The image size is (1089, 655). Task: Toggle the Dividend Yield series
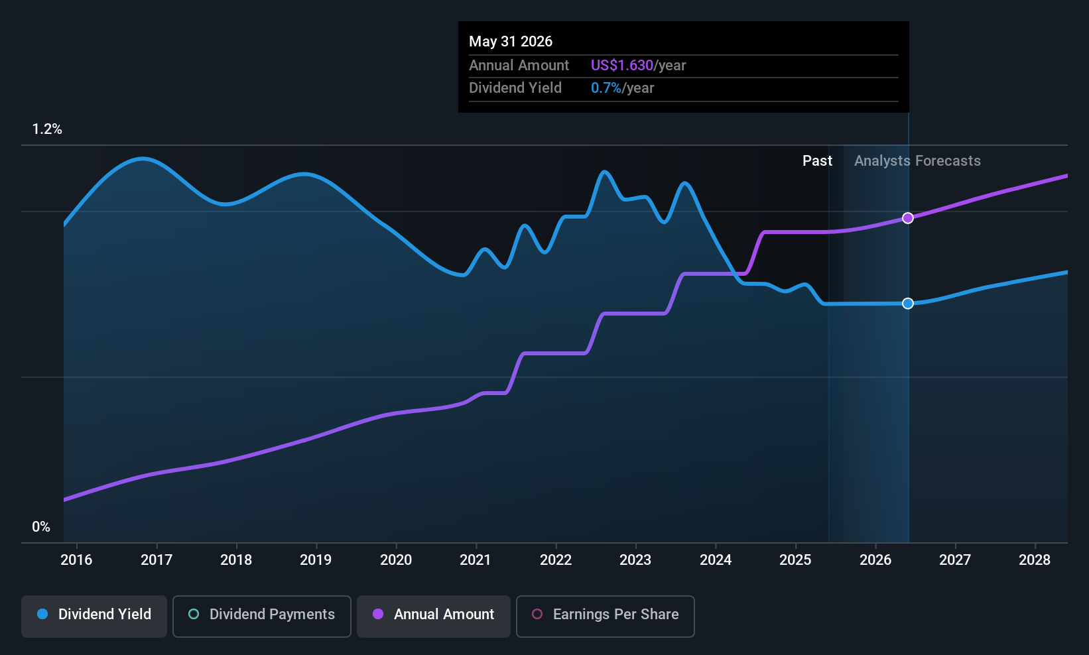pyautogui.click(x=94, y=617)
